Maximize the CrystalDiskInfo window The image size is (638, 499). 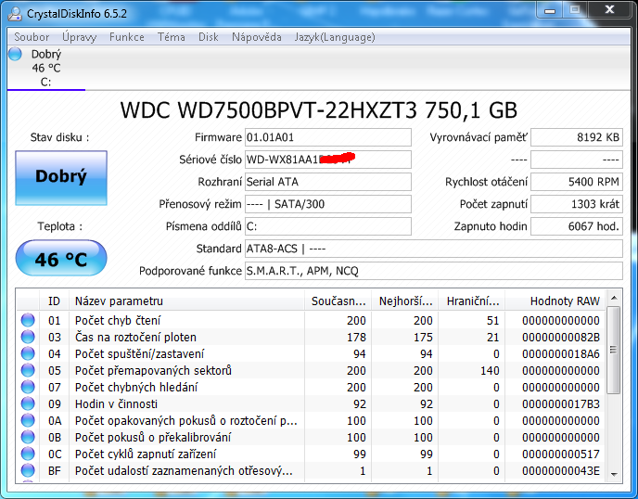(x=575, y=10)
